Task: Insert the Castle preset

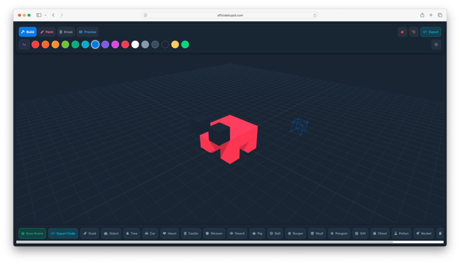Action: [x=190, y=233]
